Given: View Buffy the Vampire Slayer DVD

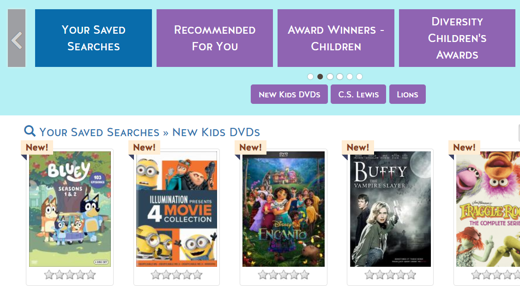Looking at the screenshot, I should click(x=390, y=209).
